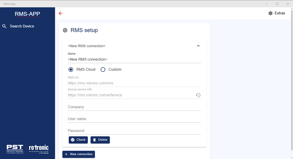This screenshot has height=159, width=293.
Task: Delete this RMS connection
Action: 100,140
